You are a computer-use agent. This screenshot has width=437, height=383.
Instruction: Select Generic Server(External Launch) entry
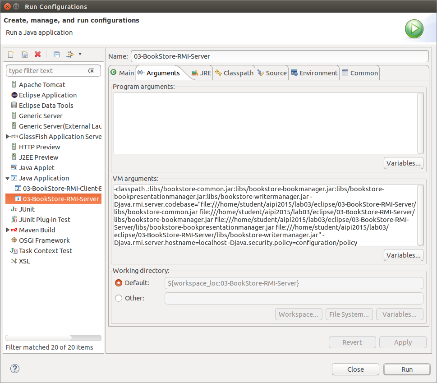[60, 126]
